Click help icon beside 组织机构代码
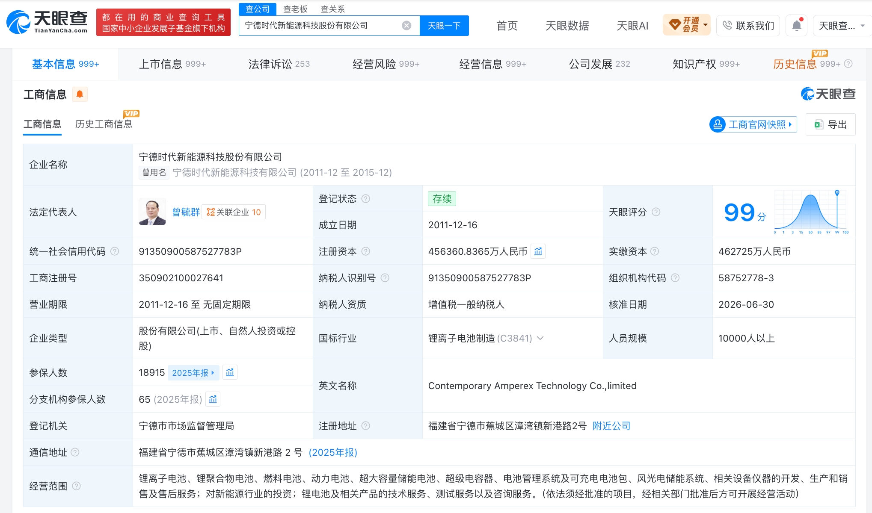The height and width of the screenshot is (513, 872). click(675, 278)
